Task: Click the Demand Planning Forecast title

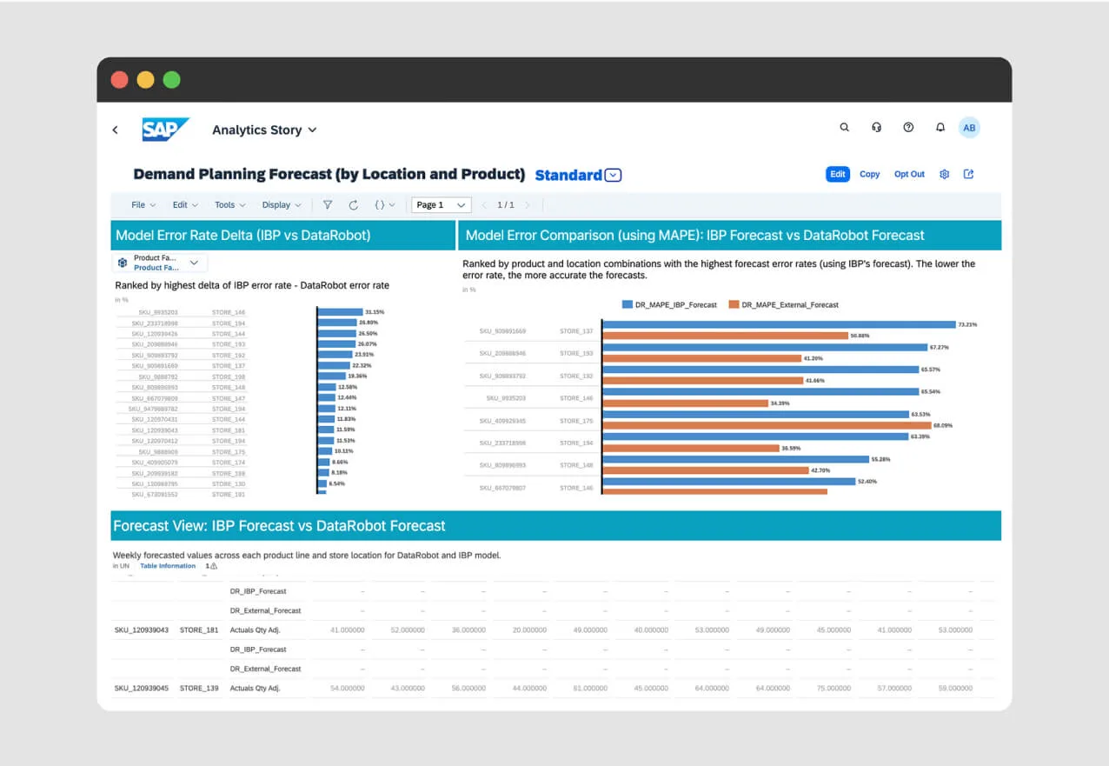Action: tap(329, 174)
